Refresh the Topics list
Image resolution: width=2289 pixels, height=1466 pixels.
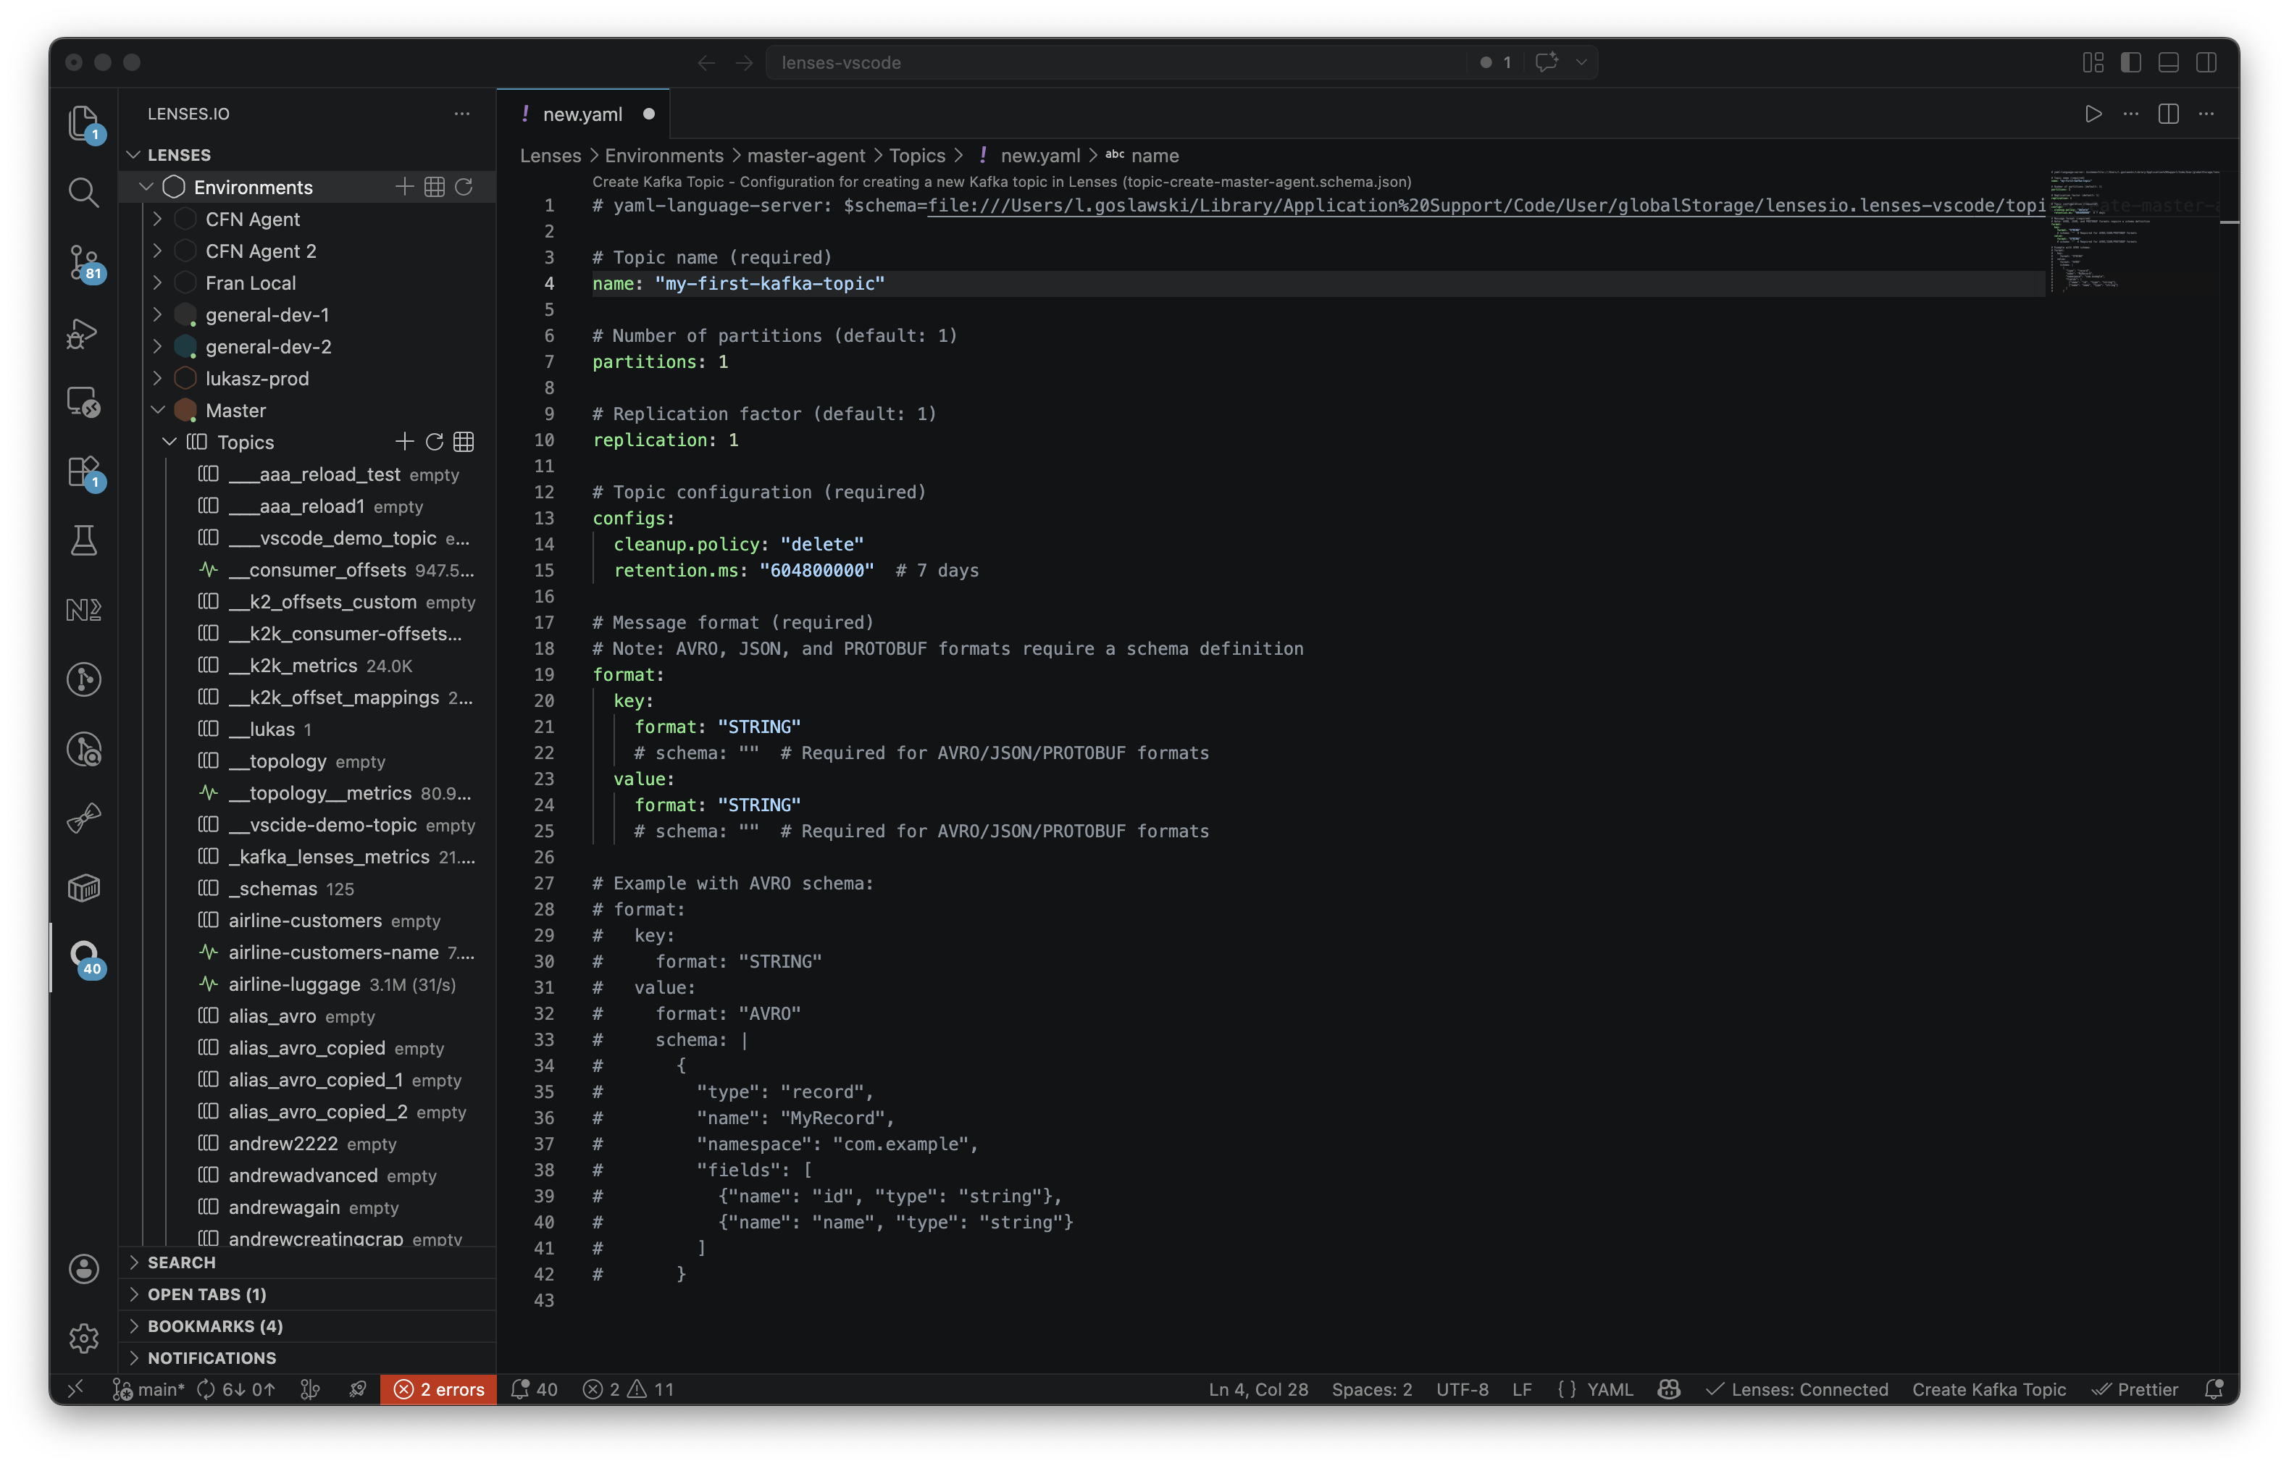(434, 442)
